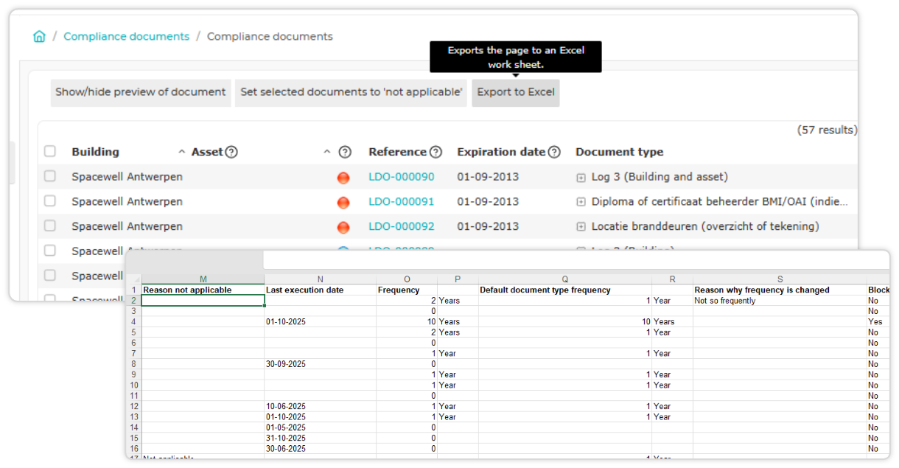Image resolution: width=899 pixels, height=468 pixels.
Task: Open the teal Compliance documents breadcrumb link
Action: pyautogui.click(x=126, y=36)
